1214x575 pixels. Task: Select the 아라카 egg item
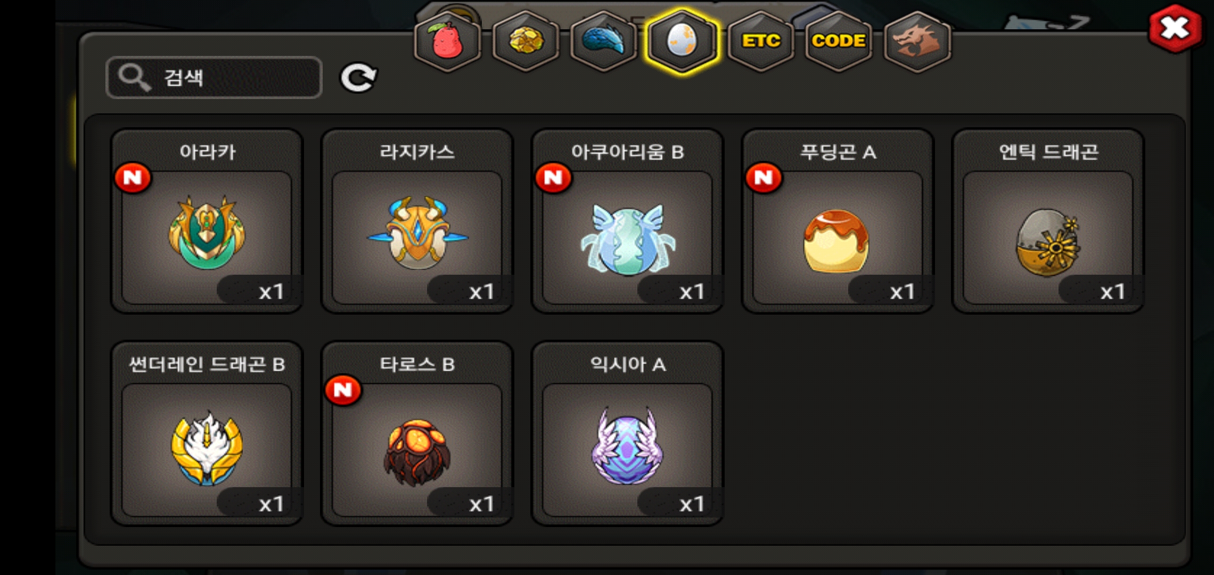(x=207, y=221)
